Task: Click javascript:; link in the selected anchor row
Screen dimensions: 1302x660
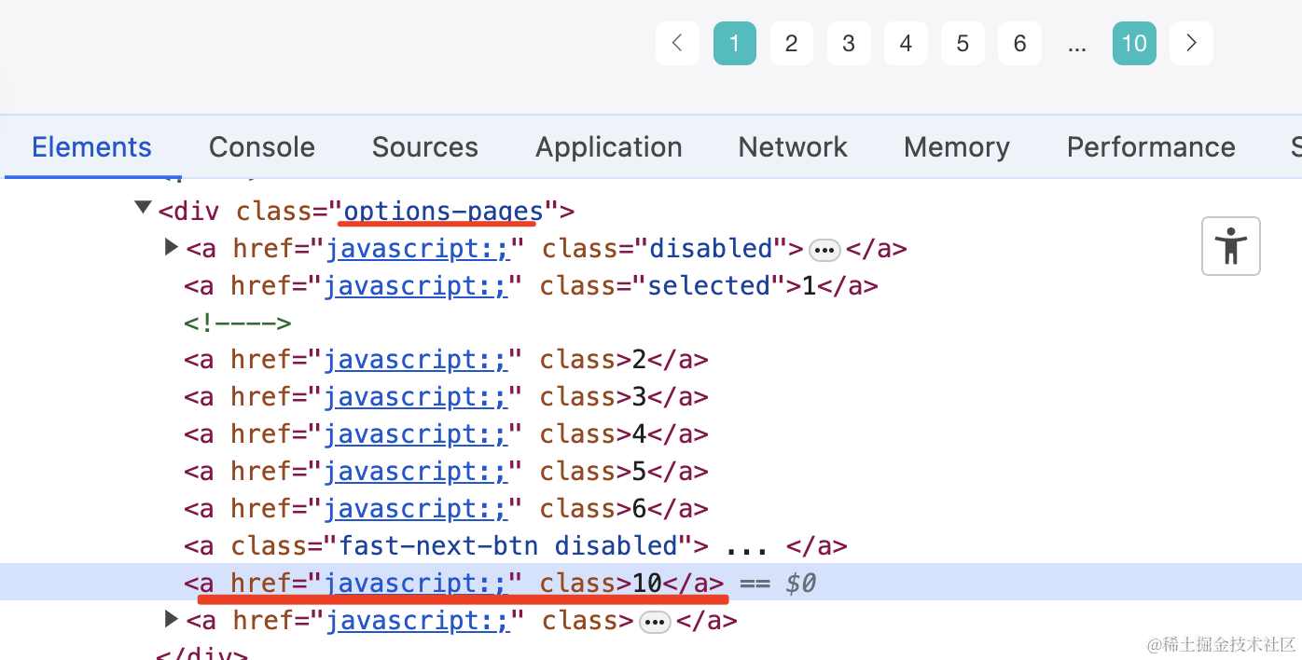Action: coord(416,285)
